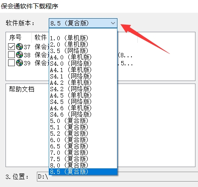Click the 位置 path input field D:\
This screenshot has width=198, height=187.
tap(117, 176)
